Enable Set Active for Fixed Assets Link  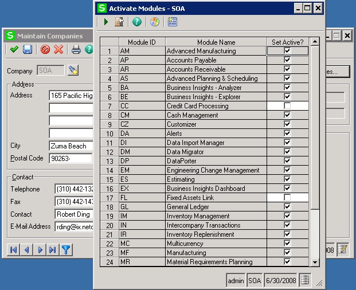pos(287,197)
